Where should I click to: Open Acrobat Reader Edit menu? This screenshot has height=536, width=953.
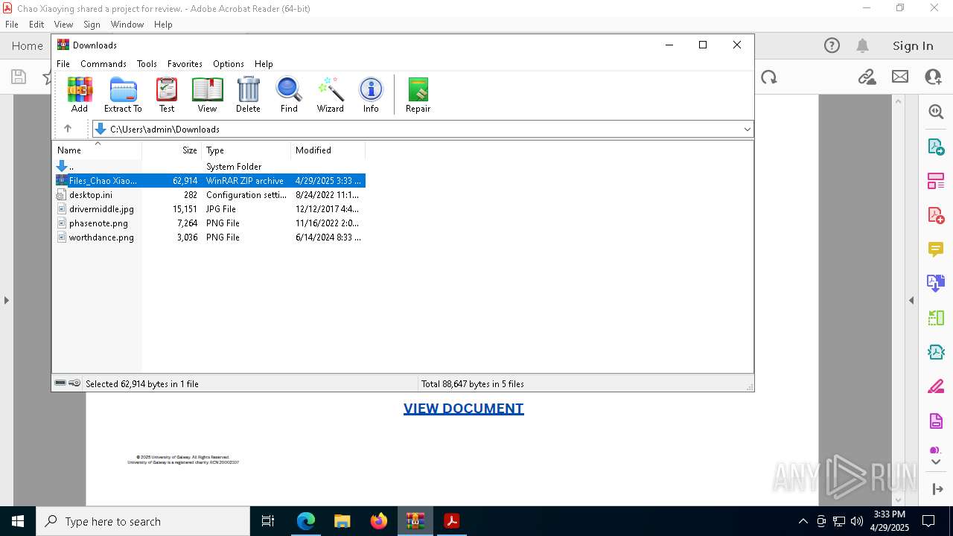point(36,25)
